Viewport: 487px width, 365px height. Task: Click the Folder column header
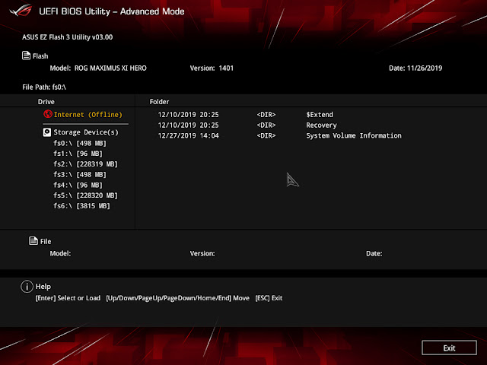tap(159, 101)
